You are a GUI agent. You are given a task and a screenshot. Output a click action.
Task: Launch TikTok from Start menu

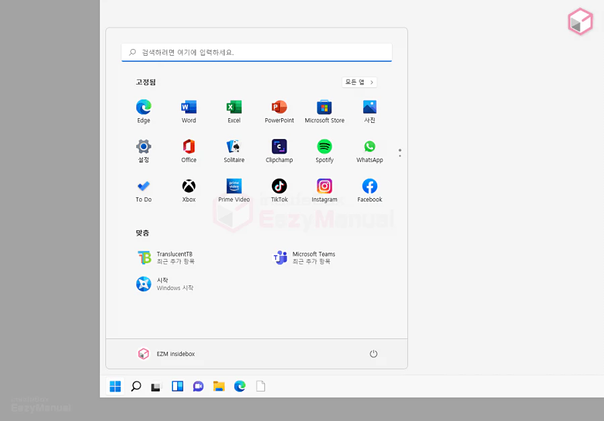(279, 191)
